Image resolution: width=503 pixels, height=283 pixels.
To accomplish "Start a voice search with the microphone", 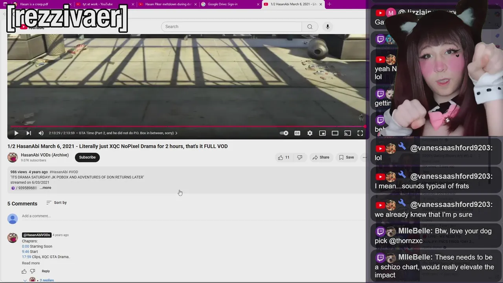I will point(328,27).
